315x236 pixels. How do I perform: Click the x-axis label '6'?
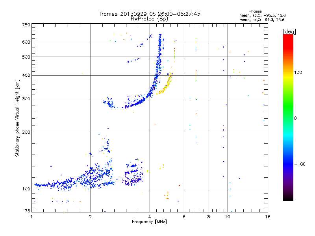[184, 217]
